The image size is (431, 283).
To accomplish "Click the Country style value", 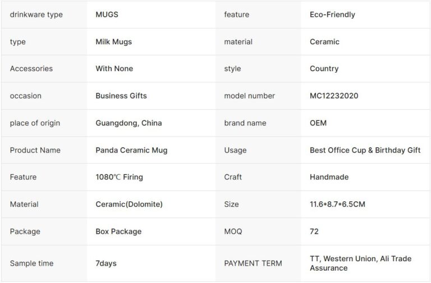I will [324, 68].
